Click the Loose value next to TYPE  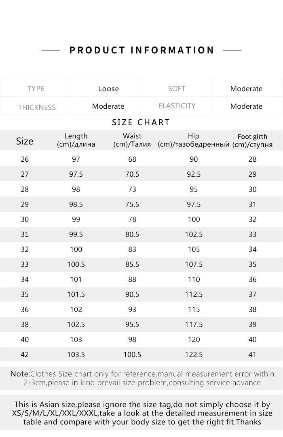click(108, 89)
